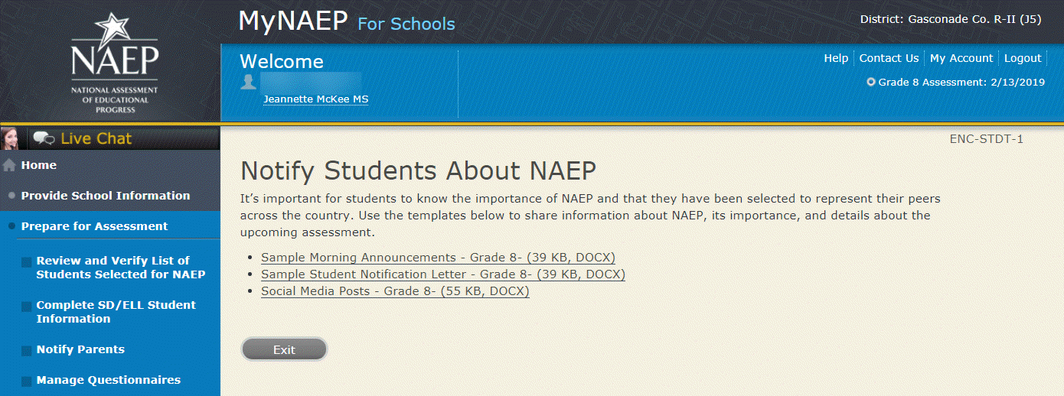Image resolution: width=1064 pixels, height=396 pixels.
Task: Open Complete SD/ELL Student Information
Action: [116, 312]
